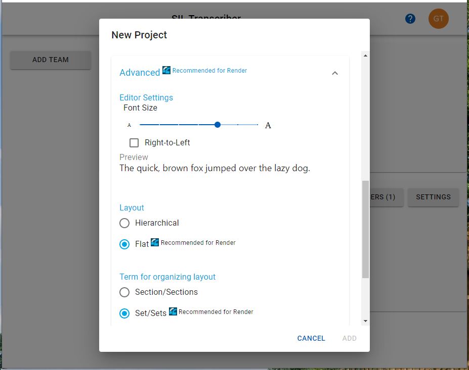Click the dialog scrollbar down arrow
The image size is (469, 370).
[365, 321]
